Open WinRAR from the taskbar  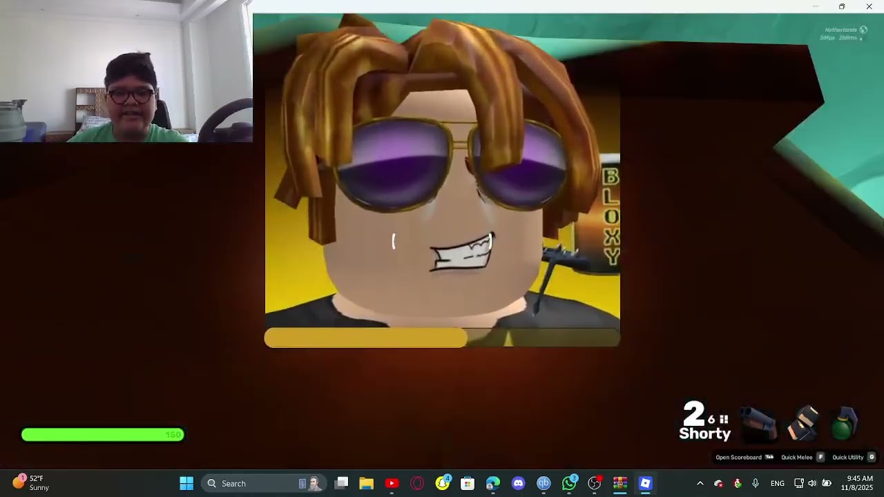click(x=620, y=483)
